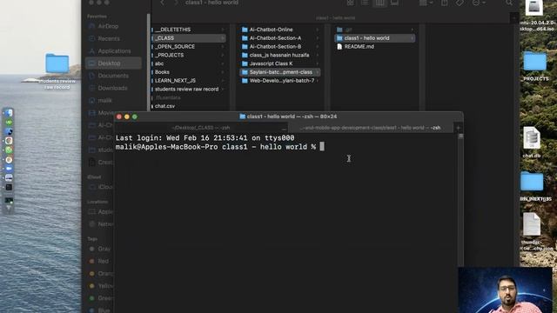
Task: Select the Saylani-batc...pment-class folder
Action: point(280,72)
